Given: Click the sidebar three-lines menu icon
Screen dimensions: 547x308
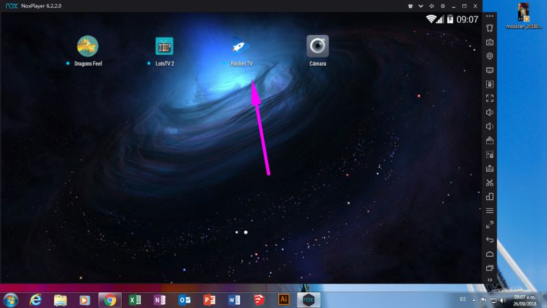Looking at the screenshot, I should point(490,211).
